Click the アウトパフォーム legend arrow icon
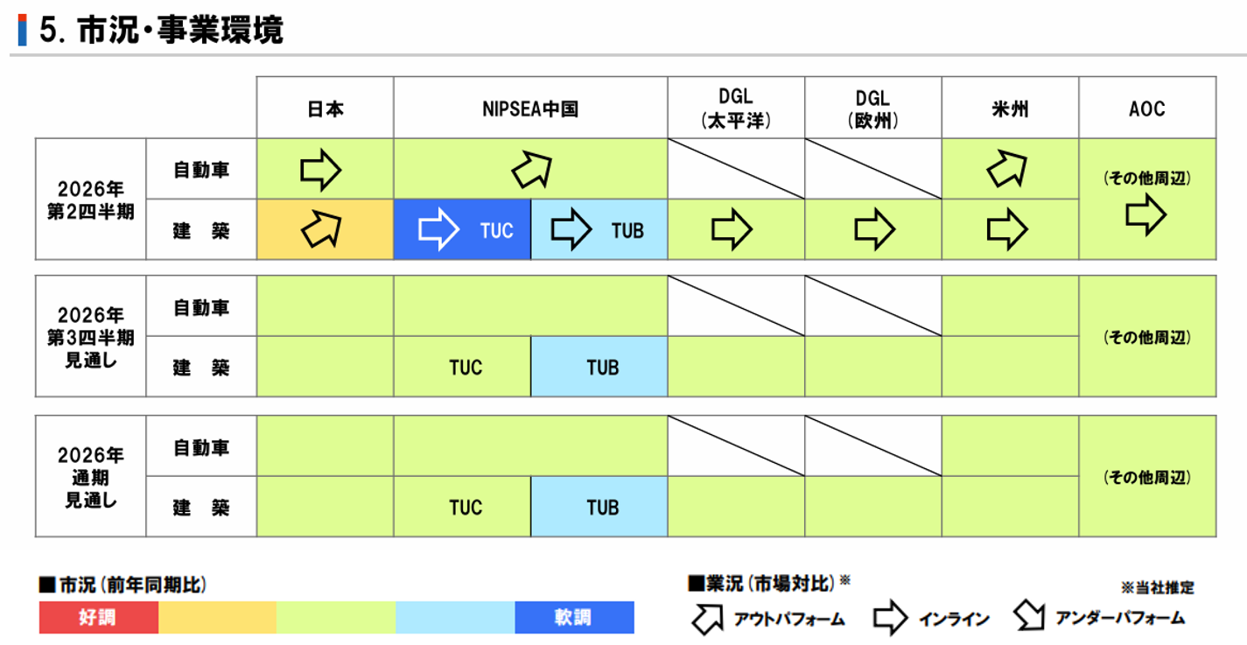The image size is (1247, 645). tap(708, 619)
